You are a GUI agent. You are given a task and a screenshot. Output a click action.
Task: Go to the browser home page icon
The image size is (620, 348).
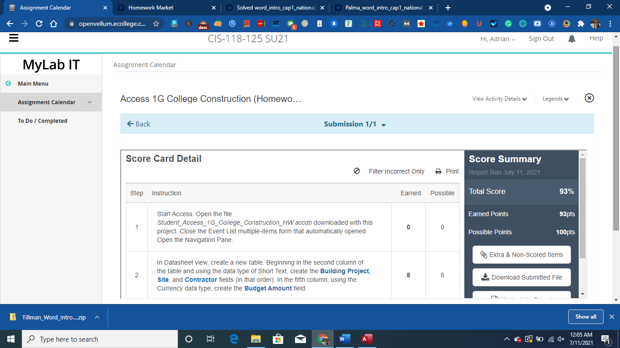coord(54,24)
